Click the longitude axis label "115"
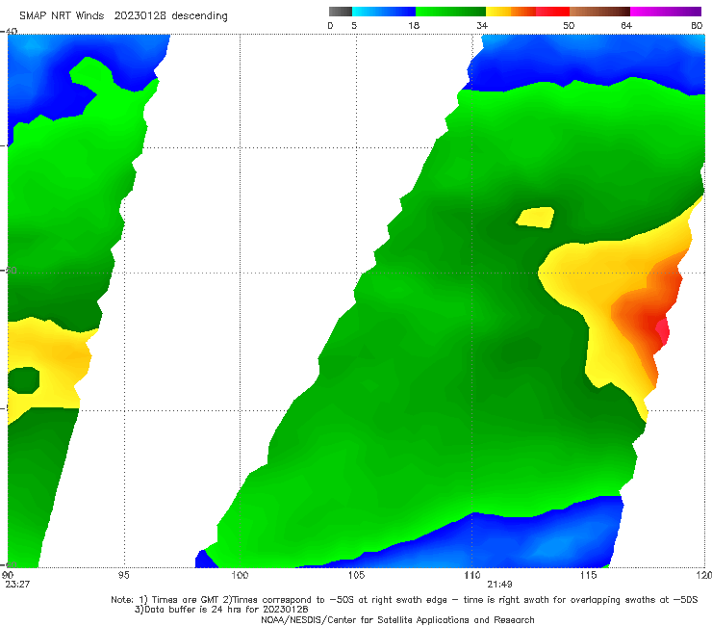 pos(588,576)
